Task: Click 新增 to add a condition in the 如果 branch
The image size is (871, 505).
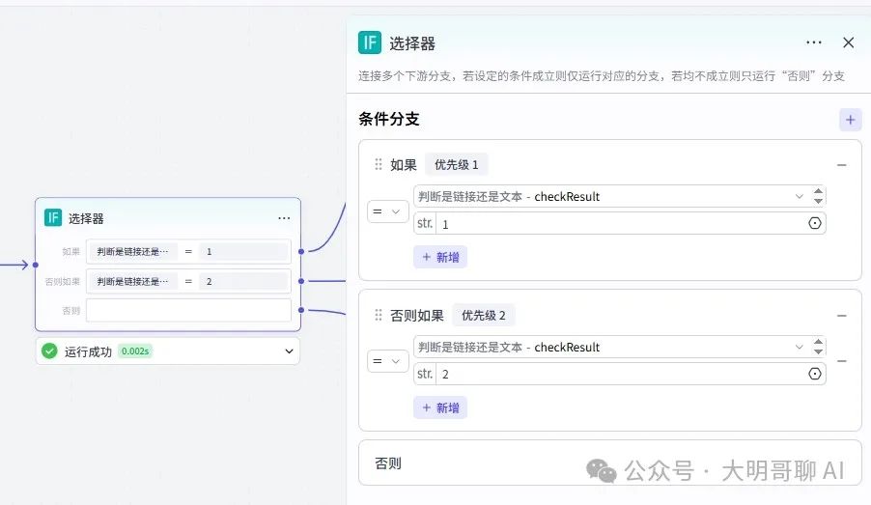Action: coord(440,257)
